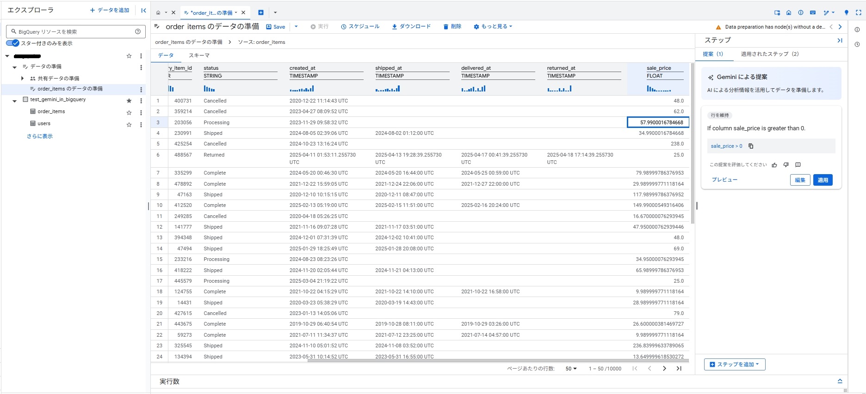Click the Show more link in Explorer
This screenshot has width=866, height=394.
coord(40,136)
